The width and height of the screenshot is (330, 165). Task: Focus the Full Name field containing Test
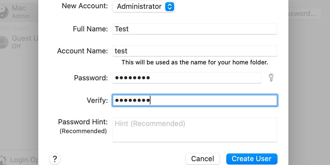pos(195,29)
